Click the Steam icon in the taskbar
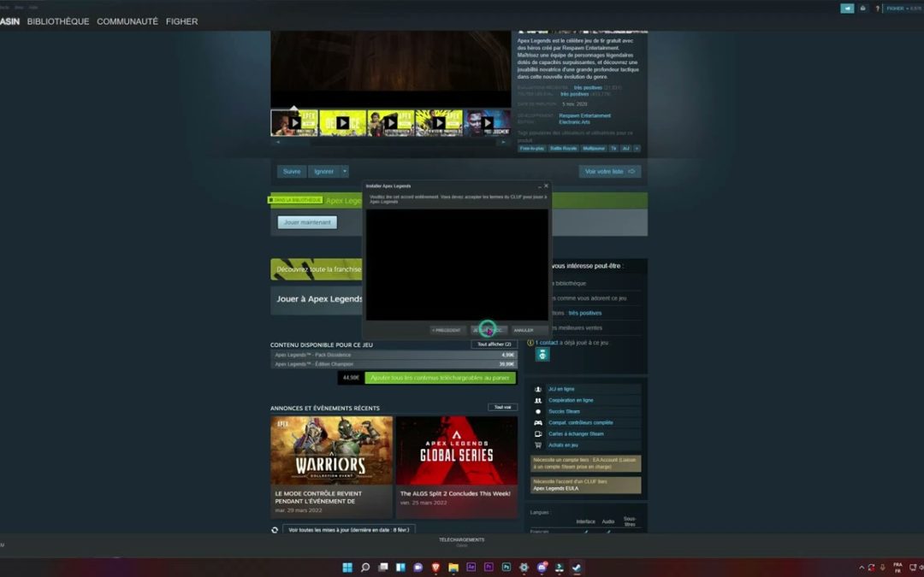Image resolution: width=924 pixels, height=577 pixels. pyautogui.click(x=577, y=568)
